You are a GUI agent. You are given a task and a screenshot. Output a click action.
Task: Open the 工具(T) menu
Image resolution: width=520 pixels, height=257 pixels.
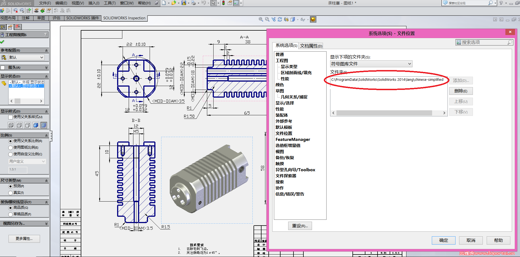pos(110,3)
